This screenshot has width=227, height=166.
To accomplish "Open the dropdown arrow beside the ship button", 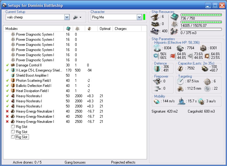I will pos(80,17).
